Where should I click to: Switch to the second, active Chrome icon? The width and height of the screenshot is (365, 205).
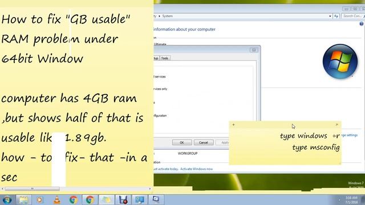[90, 200]
